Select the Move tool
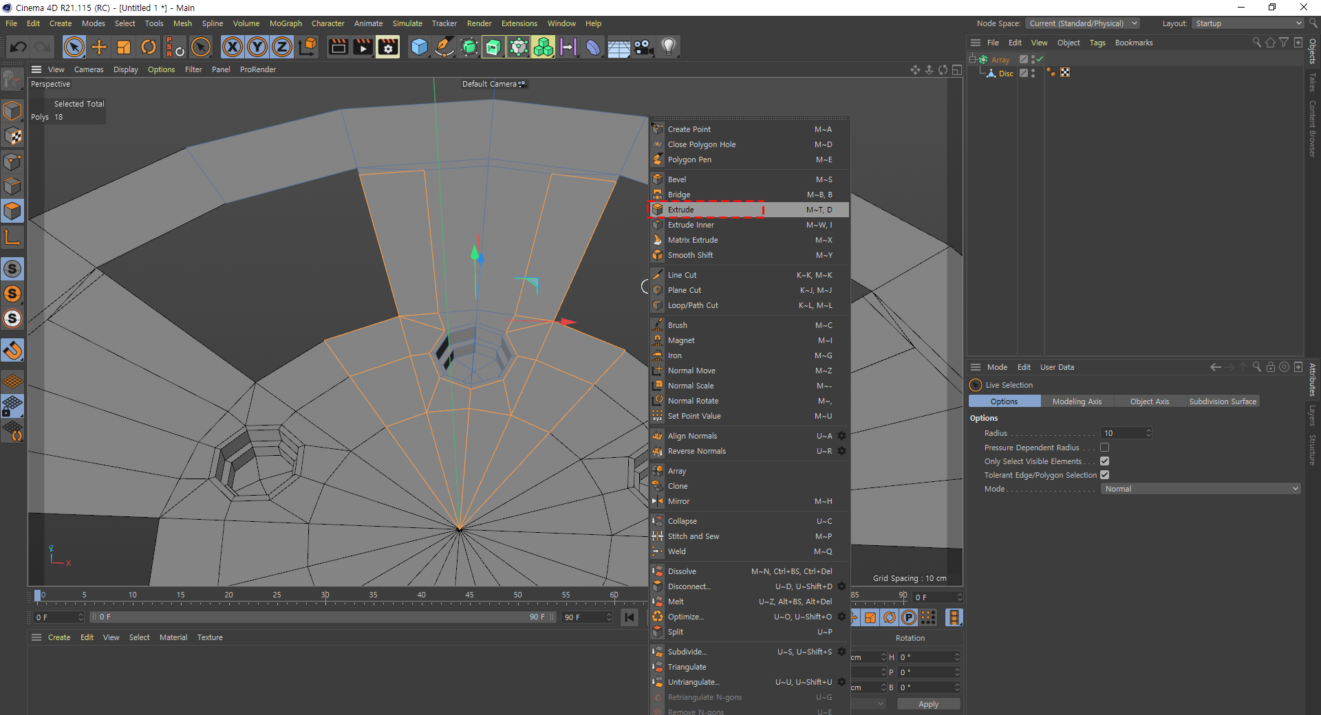This screenshot has width=1321, height=715. click(x=99, y=47)
